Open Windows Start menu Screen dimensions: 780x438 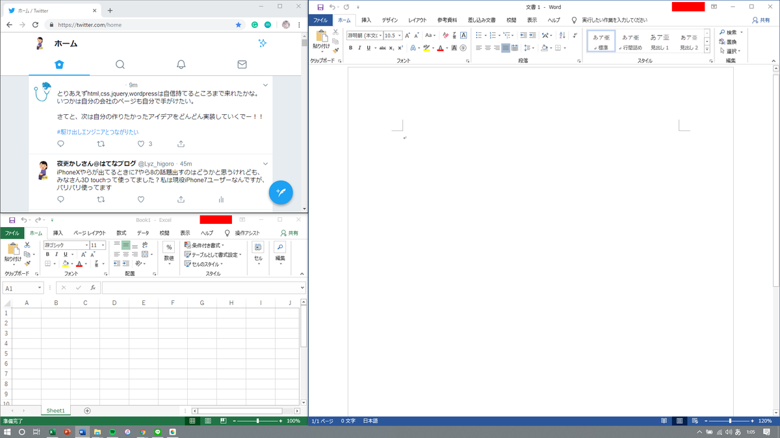(x=7, y=432)
